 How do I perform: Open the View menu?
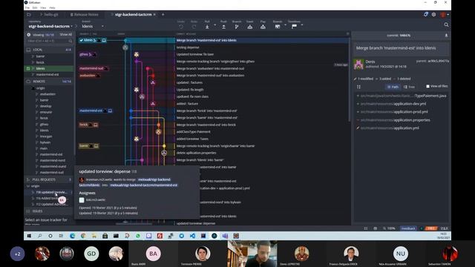tap(43, 7)
